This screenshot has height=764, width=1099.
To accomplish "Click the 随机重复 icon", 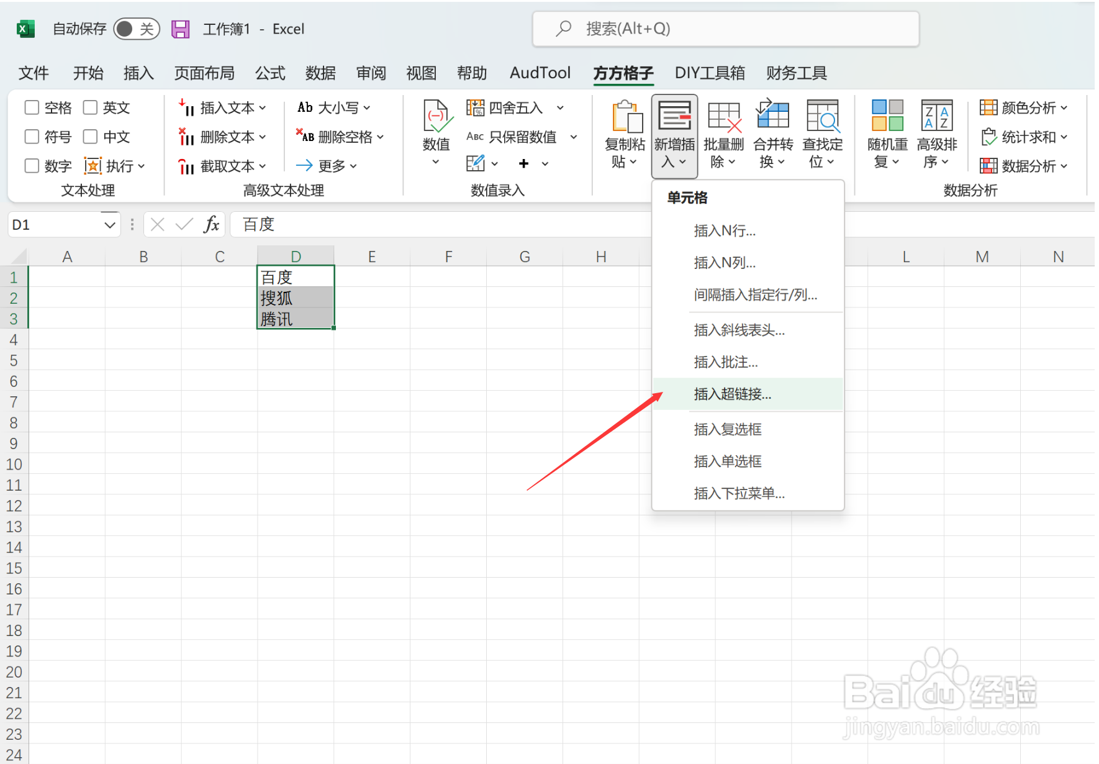I will (887, 116).
